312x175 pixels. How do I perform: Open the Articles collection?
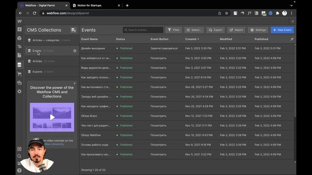point(52,61)
